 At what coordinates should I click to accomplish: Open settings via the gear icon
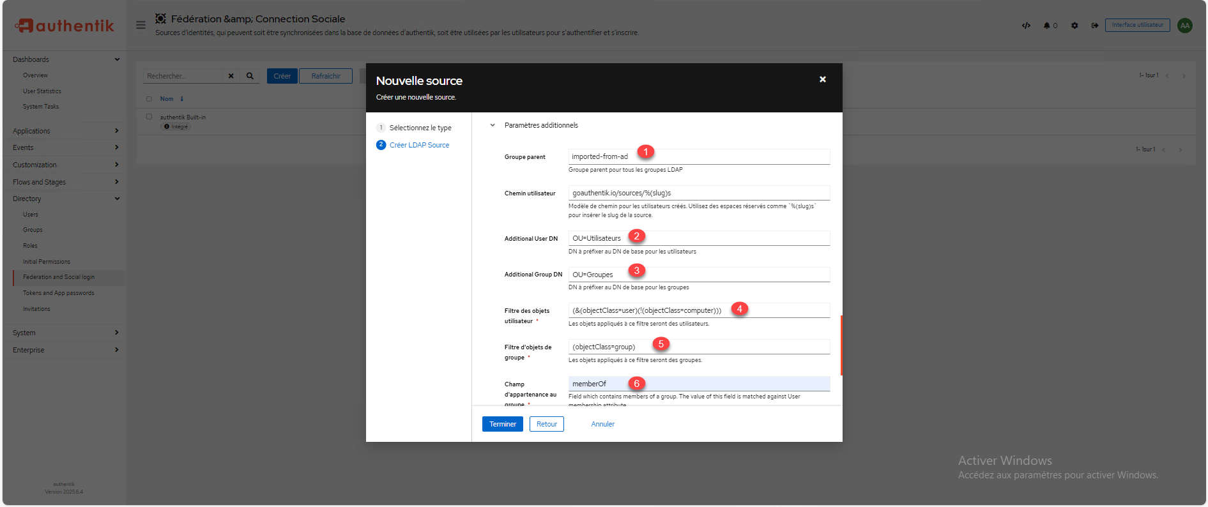pyautogui.click(x=1074, y=26)
